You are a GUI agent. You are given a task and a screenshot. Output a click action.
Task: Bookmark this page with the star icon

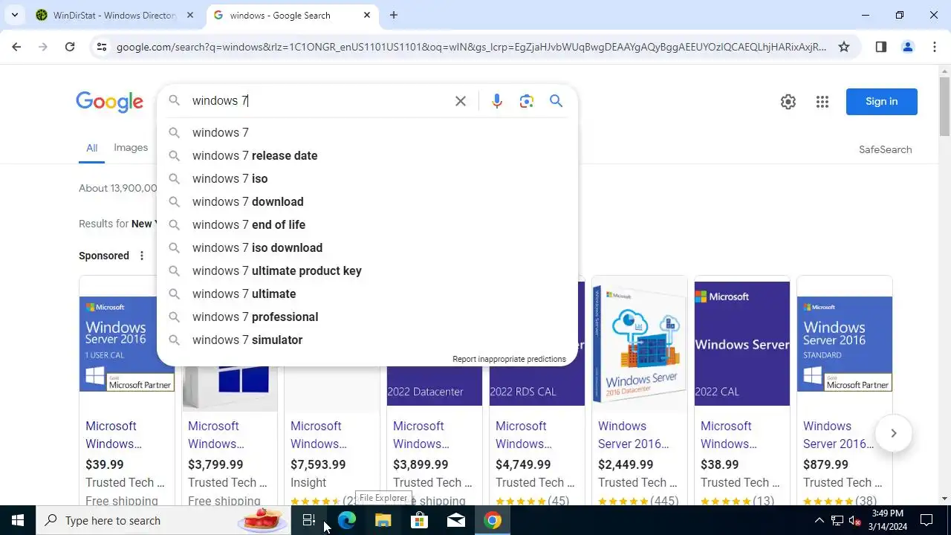coord(844,47)
